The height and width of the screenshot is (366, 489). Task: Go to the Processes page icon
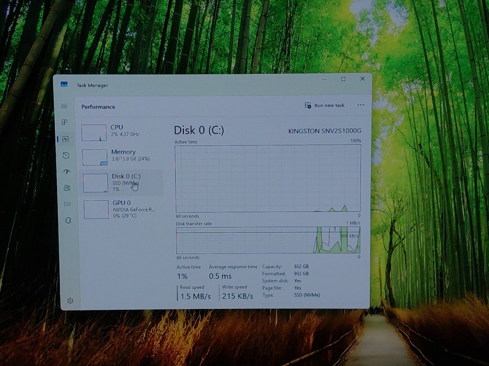click(x=64, y=122)
